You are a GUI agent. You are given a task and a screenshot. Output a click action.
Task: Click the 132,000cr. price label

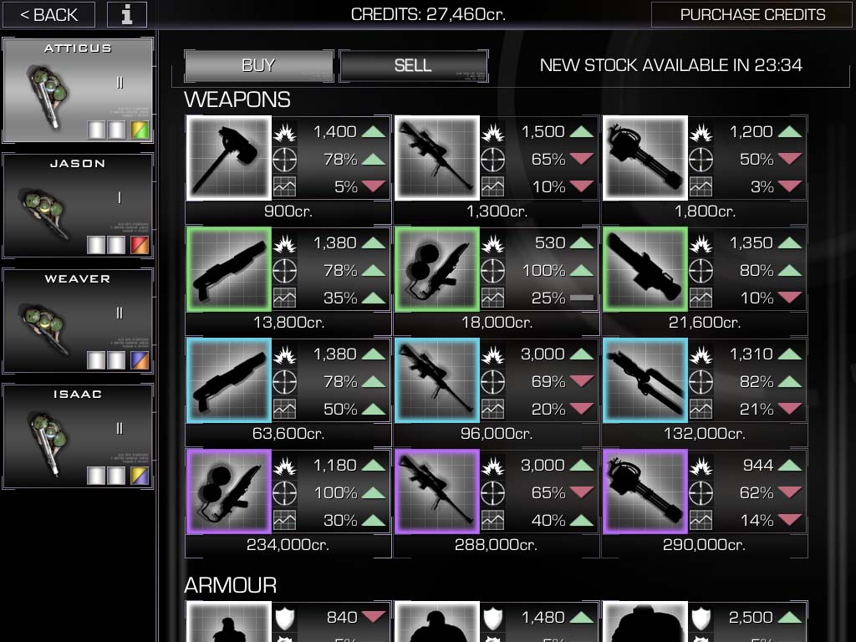pos(705,434)
